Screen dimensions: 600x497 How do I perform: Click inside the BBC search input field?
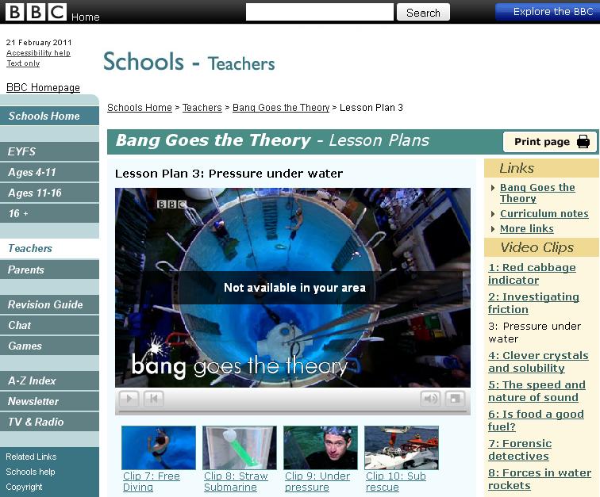click(320, 12)
